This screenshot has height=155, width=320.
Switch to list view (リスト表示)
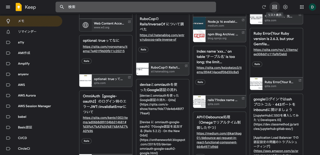pos(274,7)
